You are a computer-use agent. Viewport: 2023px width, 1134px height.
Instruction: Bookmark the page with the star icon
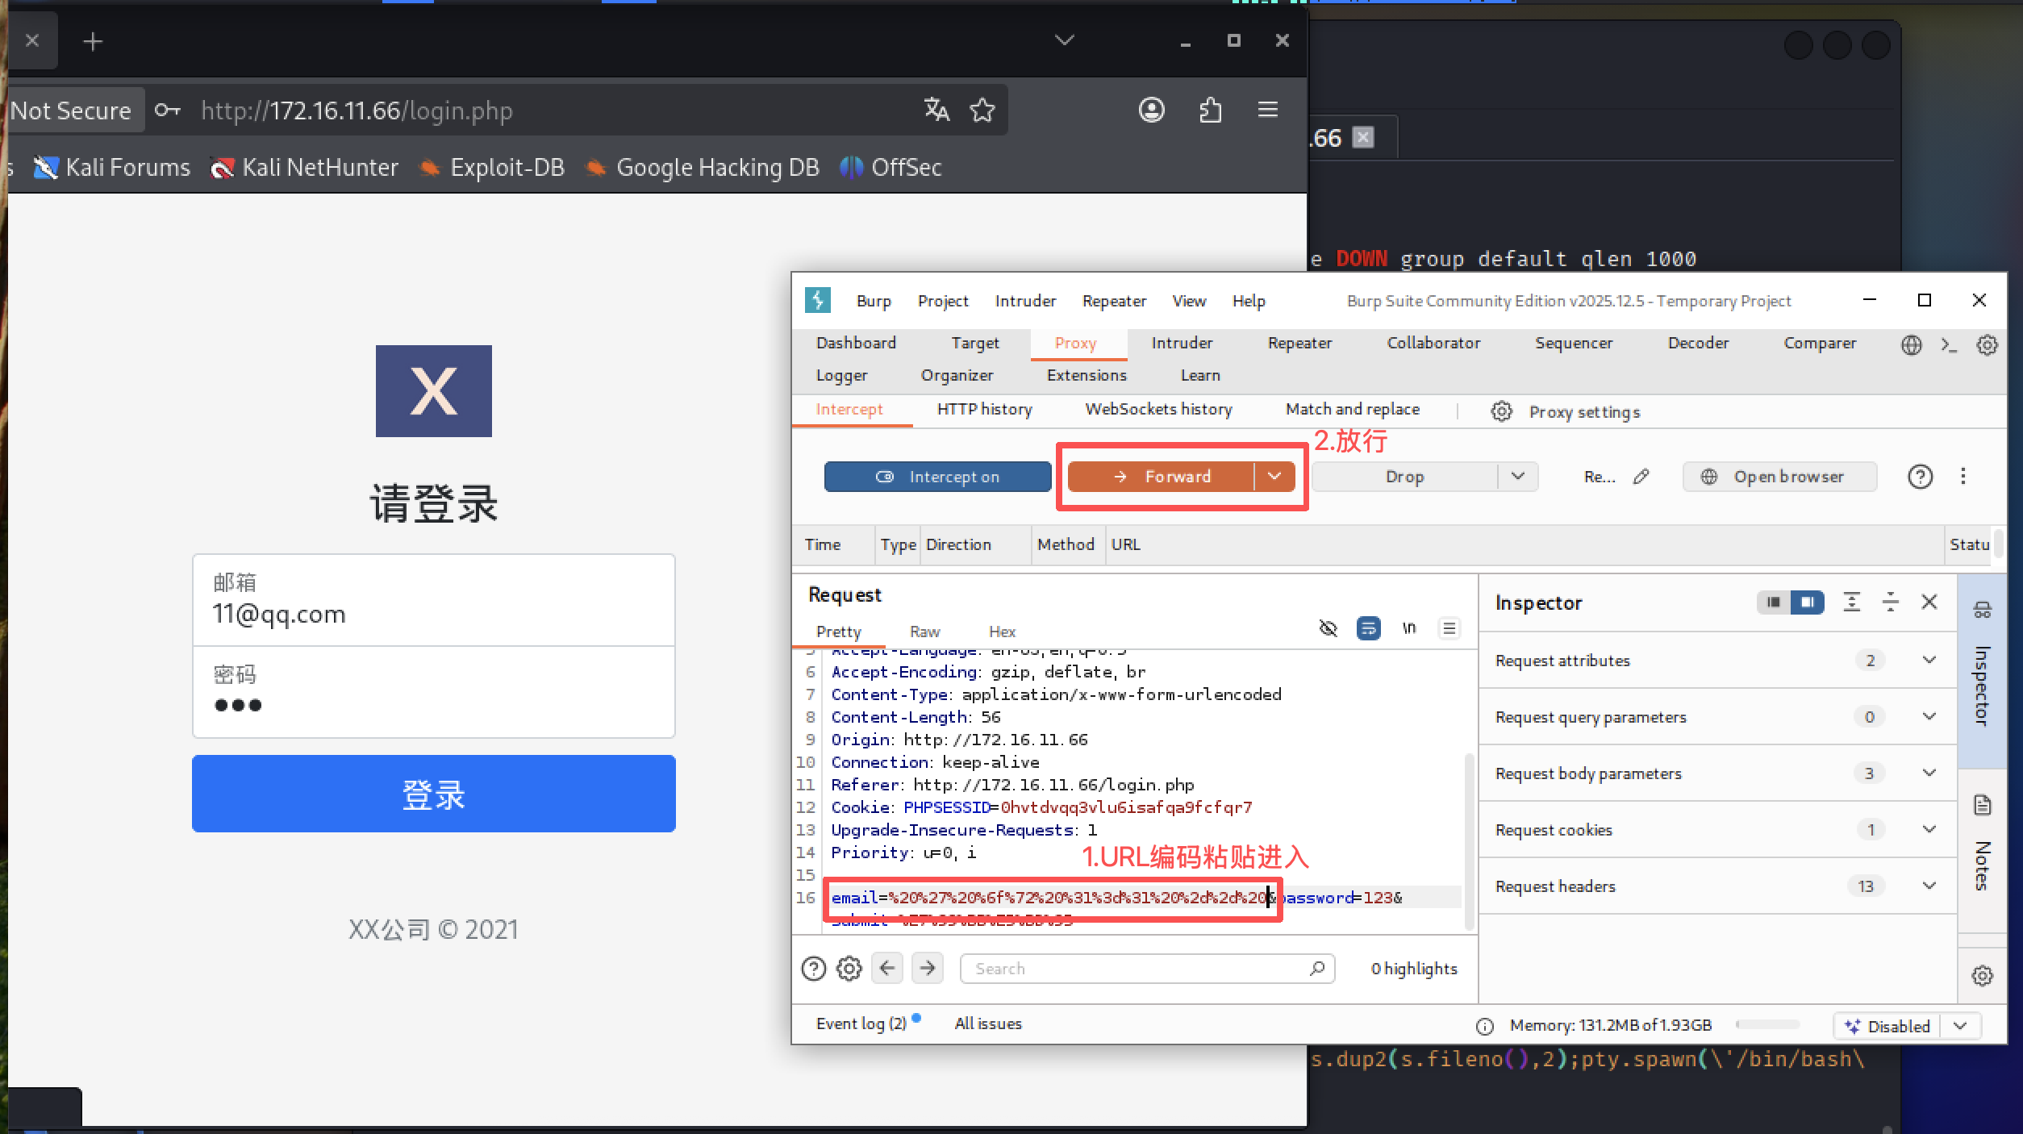pos(982,110)
